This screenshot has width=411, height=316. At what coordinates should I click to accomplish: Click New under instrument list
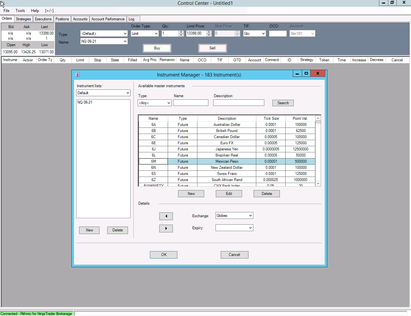[x=89, y=230]
